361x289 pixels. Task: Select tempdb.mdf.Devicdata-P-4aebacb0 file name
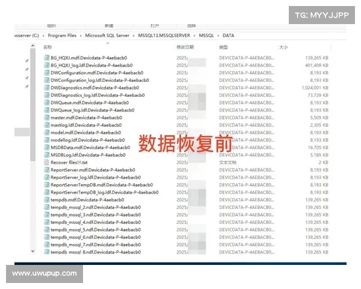87,199
